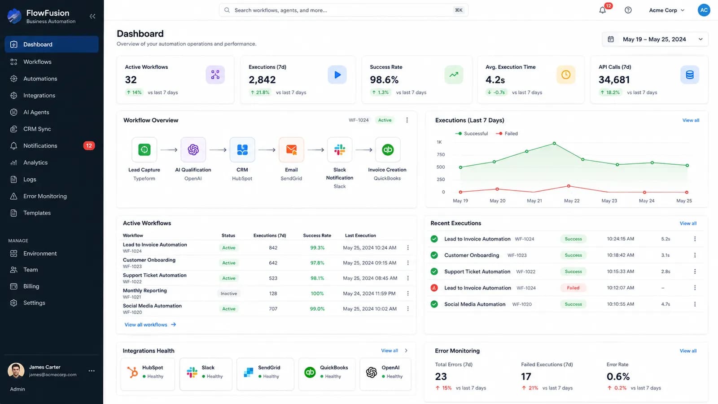Screen dimensions: 718x404
Task: Open row menu for Monthly Reporting workflow
Action: point(408,294)
